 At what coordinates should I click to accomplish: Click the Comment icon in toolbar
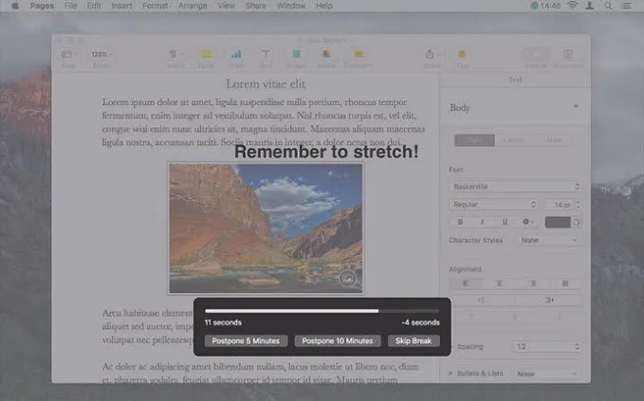[358, 56]
